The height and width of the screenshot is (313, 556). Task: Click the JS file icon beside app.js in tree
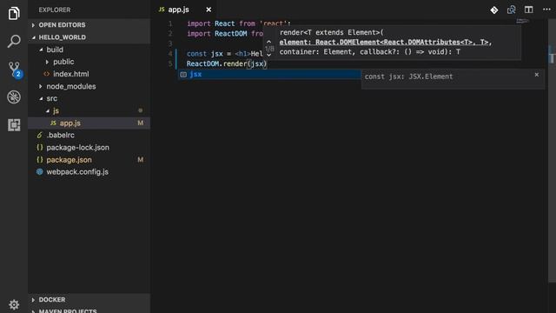point(53,123)
